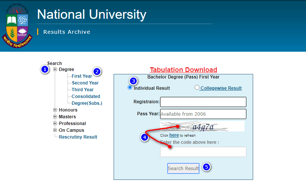Click the National University title text
Image resolution: width=306 pixels, height=181 pixels.
[92, 15]
